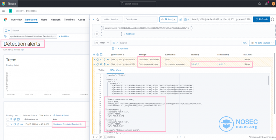Viewport: 276px width, 140px height.
Task: Open timeline column settings gear
Action: tap(97, 55)
